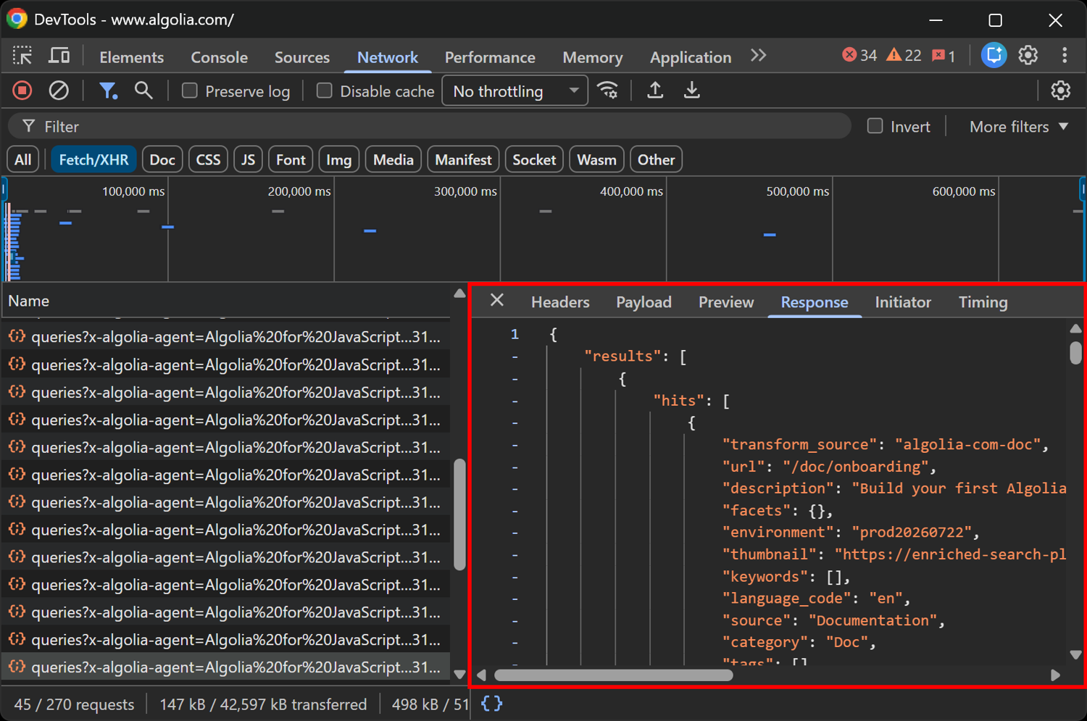Tick the Invert filter checkbox
This screenshot has height=721, width=1087.
pyautogui.click(x=875, y=126)
